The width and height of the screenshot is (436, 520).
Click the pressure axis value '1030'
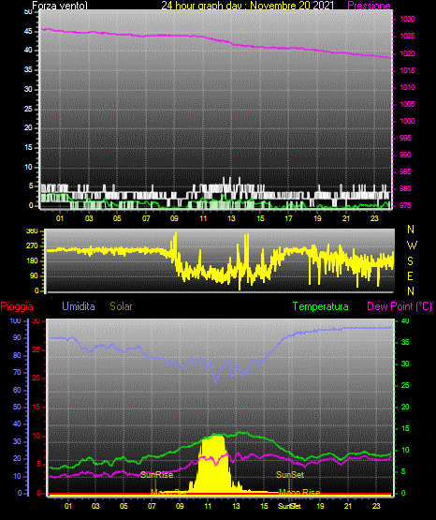pos(407,19)
